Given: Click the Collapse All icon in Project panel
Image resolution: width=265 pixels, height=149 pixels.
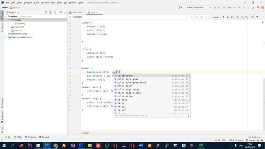Looking at the screenshot, I should point(55,12).
